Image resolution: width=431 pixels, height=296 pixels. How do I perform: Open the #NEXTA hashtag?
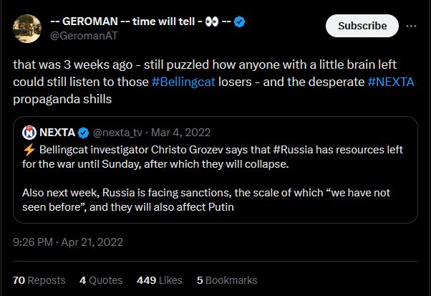point(391,82)
